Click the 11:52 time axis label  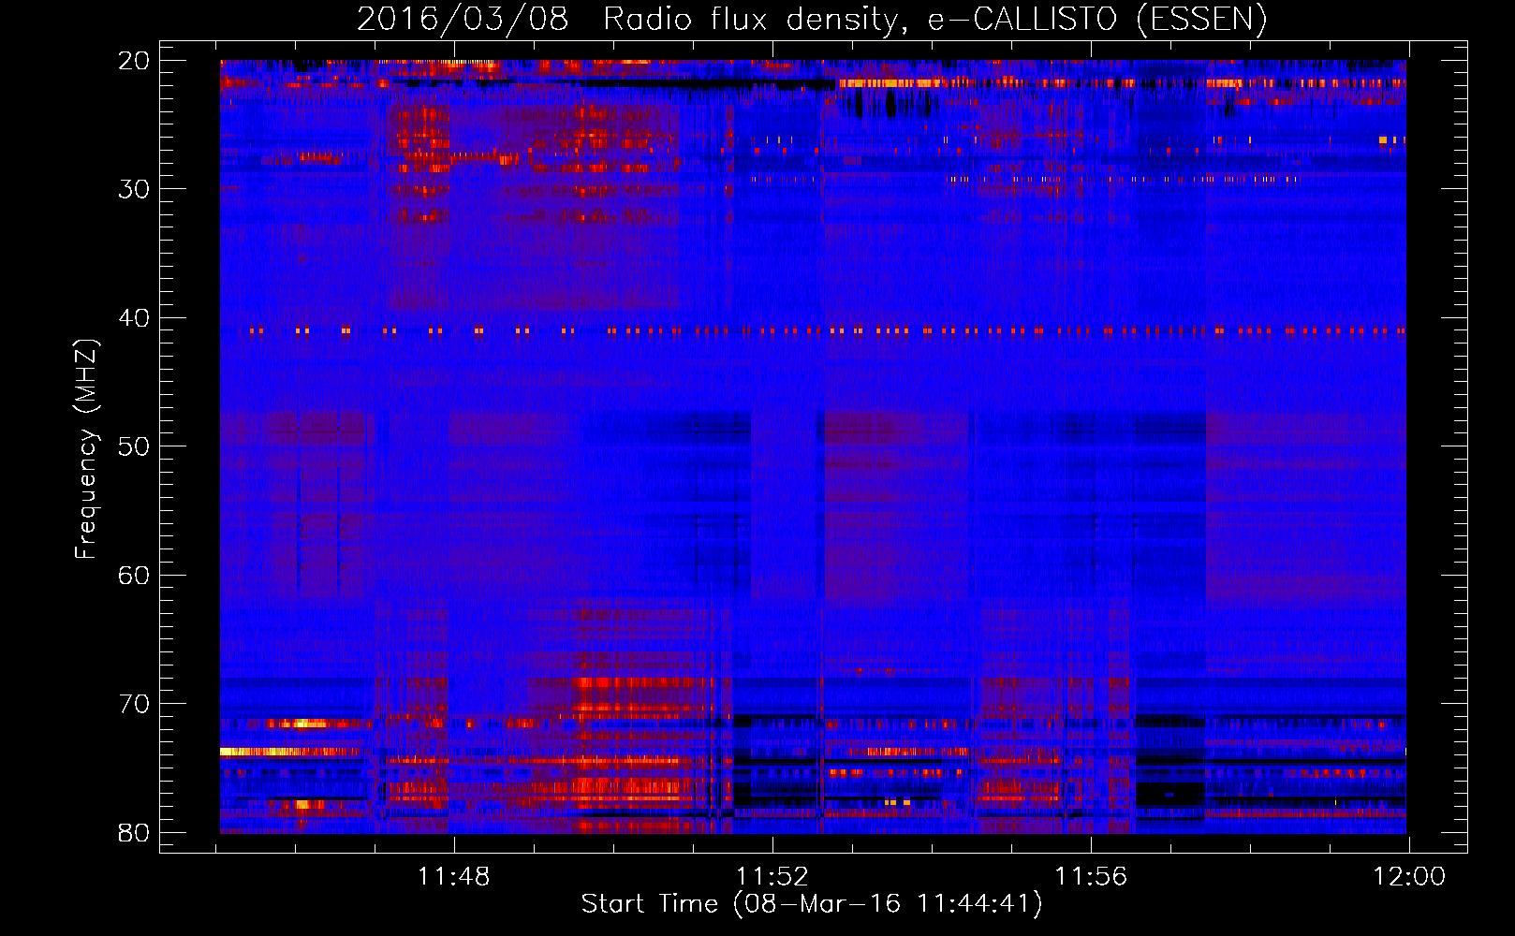point(772,877)
